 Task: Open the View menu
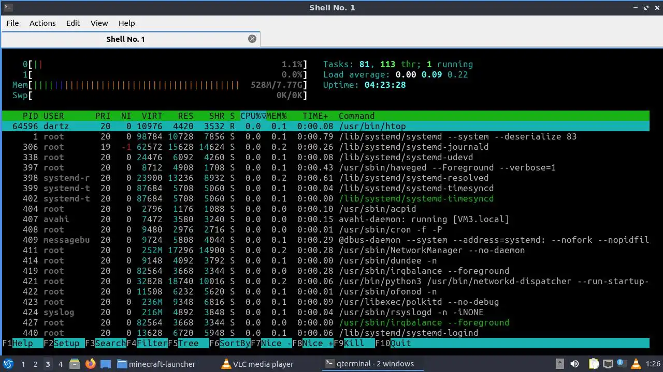pos(99,23)
